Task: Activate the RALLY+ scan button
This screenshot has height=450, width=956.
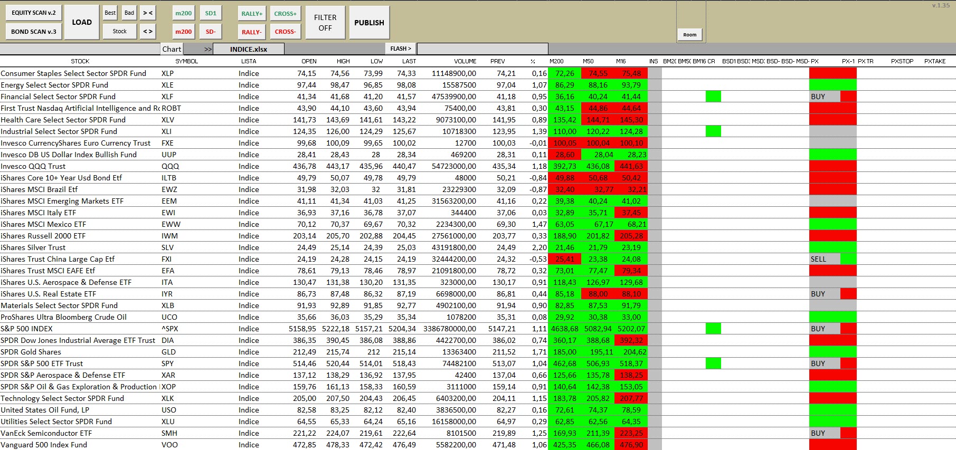Action: pos(252,14)
